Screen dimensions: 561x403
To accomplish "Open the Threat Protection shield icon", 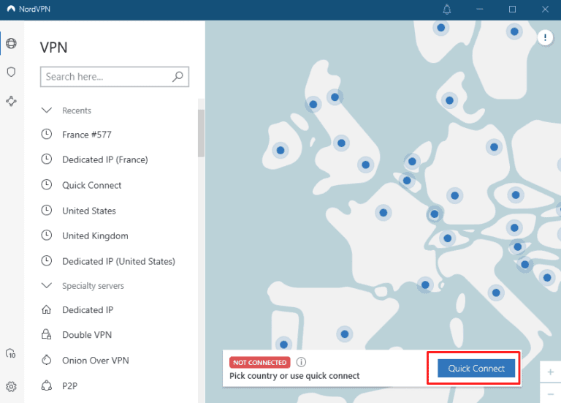I will pos(11,72).
